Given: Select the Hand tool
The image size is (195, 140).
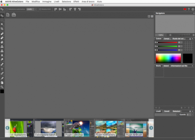Looking at the screenshot, I should pos(2,83).
